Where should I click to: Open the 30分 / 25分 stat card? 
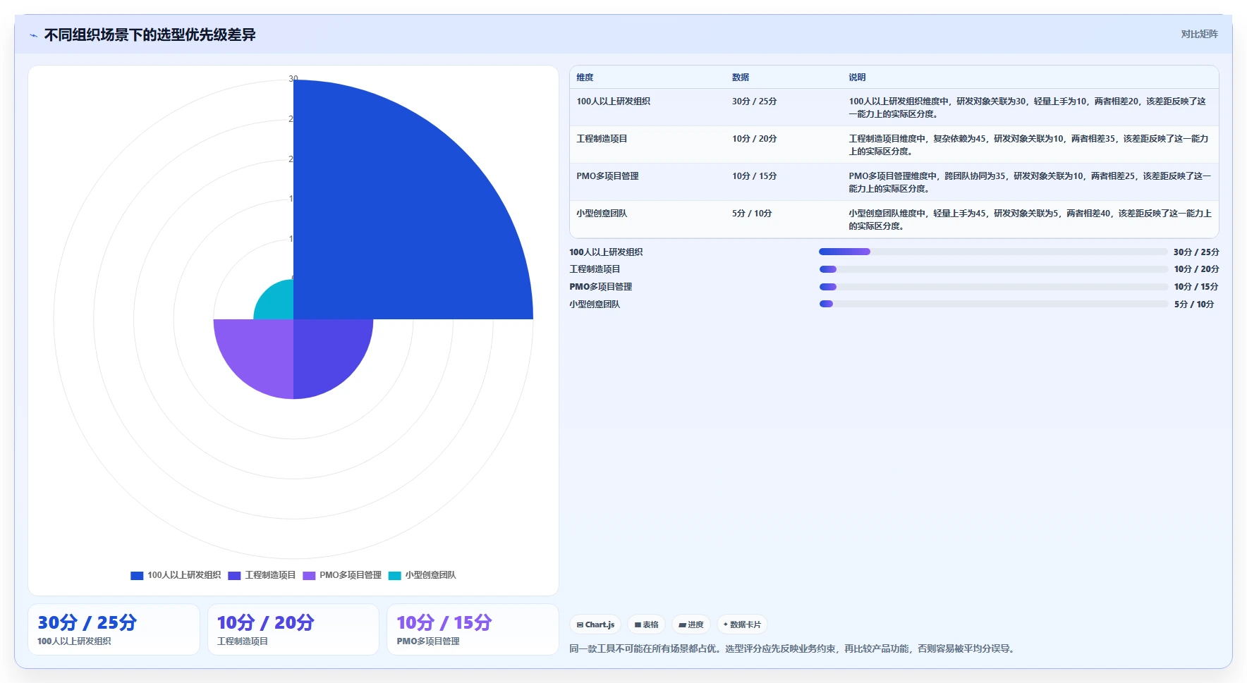(x=114, y=629)
